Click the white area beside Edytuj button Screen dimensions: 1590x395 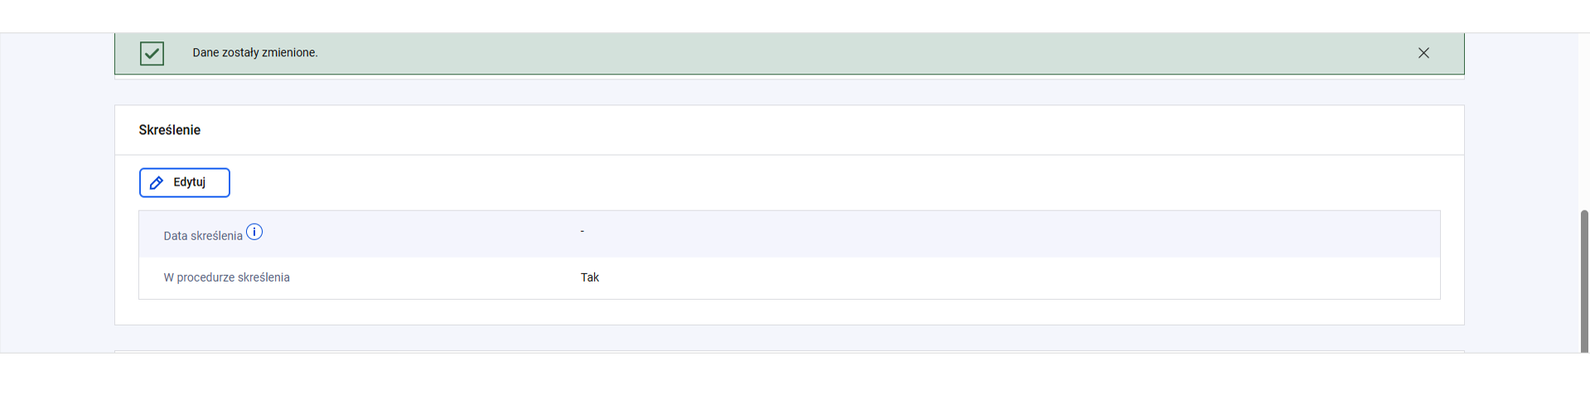[829, 183]
